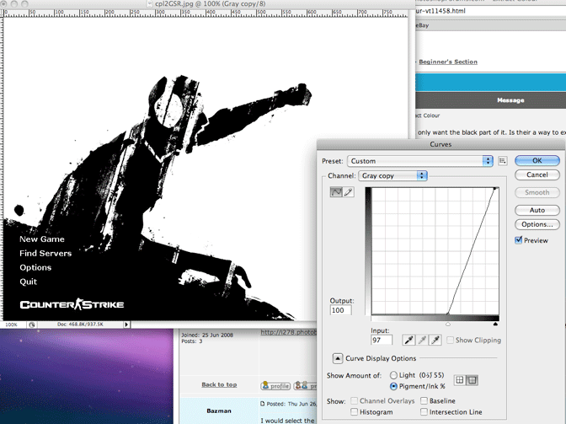Image resolution: width=566 pixels, height=424 pixels.
Task: Enable the Histogram checkbox
Action: (x=354, y=412)
